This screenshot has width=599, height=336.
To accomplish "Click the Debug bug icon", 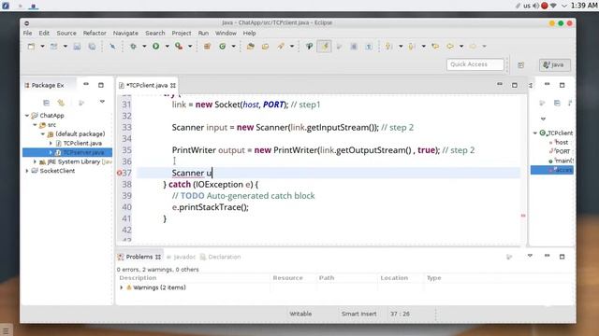I will 133,47.
